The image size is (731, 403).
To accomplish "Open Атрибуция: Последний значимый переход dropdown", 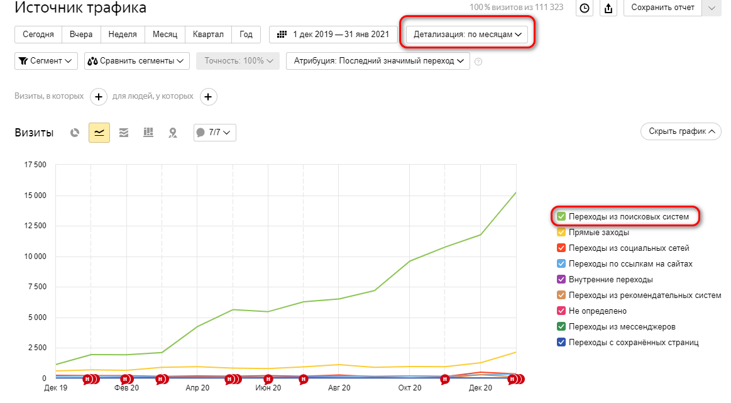I will tap(378, 61).
